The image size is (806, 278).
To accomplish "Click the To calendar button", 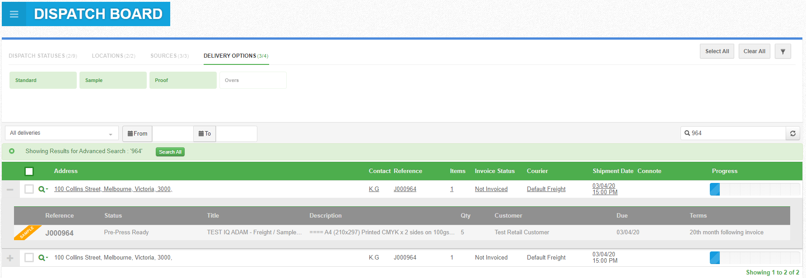I will pyautogui.click(x=205, y=134).
